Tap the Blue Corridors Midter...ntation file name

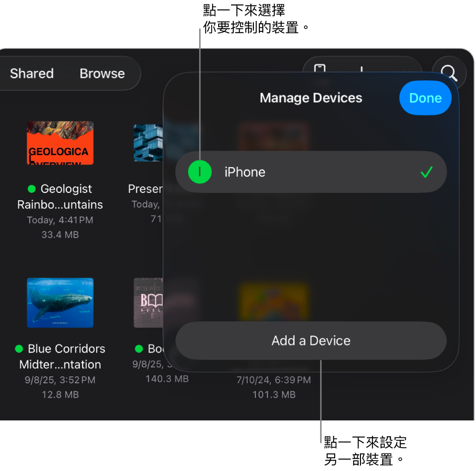pos(60,356)
